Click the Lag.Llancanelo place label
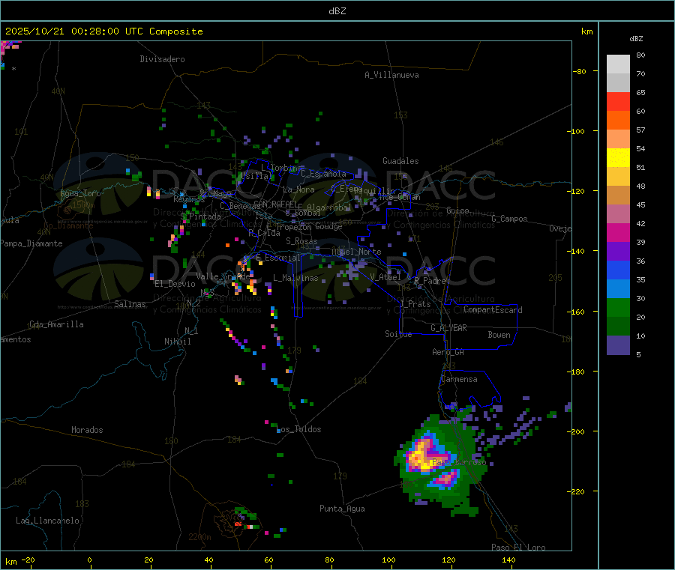The width and height of the screenshot is (675, 570). [47, 521]
